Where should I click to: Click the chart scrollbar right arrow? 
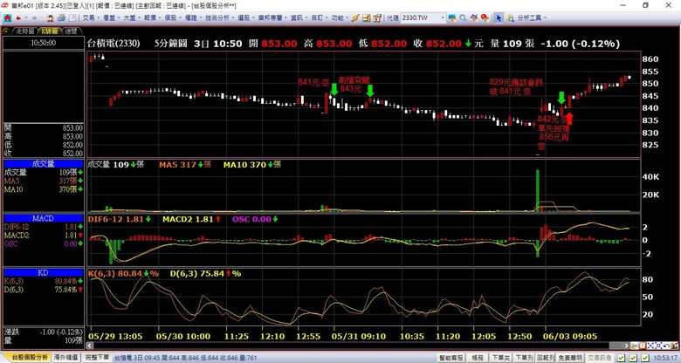(626, 346)
